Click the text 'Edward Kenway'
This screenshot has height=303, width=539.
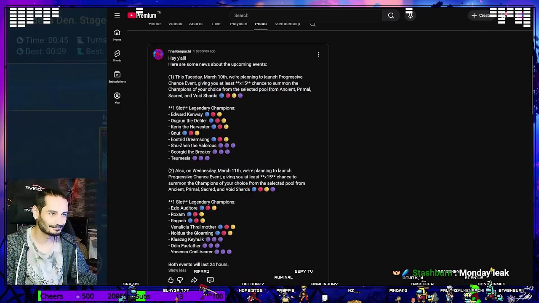click(x=187, y=114)
